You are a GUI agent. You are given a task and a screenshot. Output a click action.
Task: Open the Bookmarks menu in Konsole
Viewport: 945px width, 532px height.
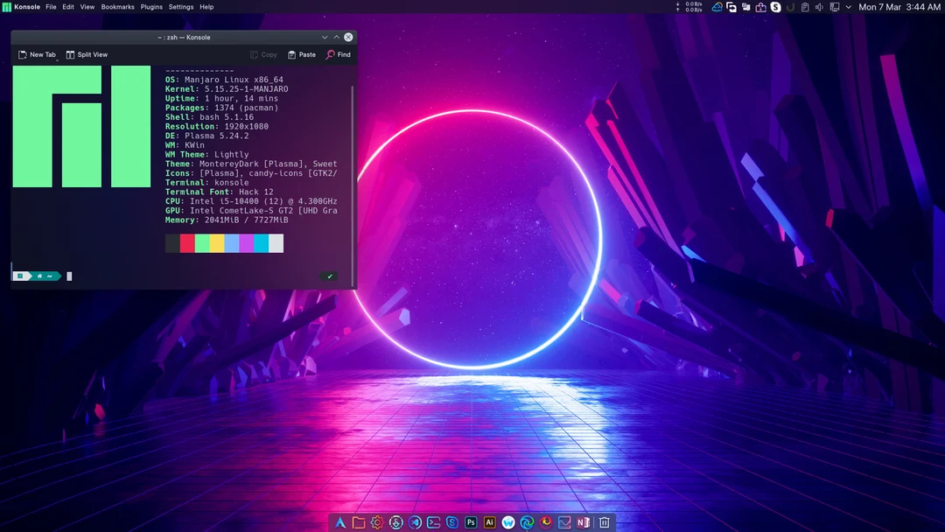(x=117, y=7)
